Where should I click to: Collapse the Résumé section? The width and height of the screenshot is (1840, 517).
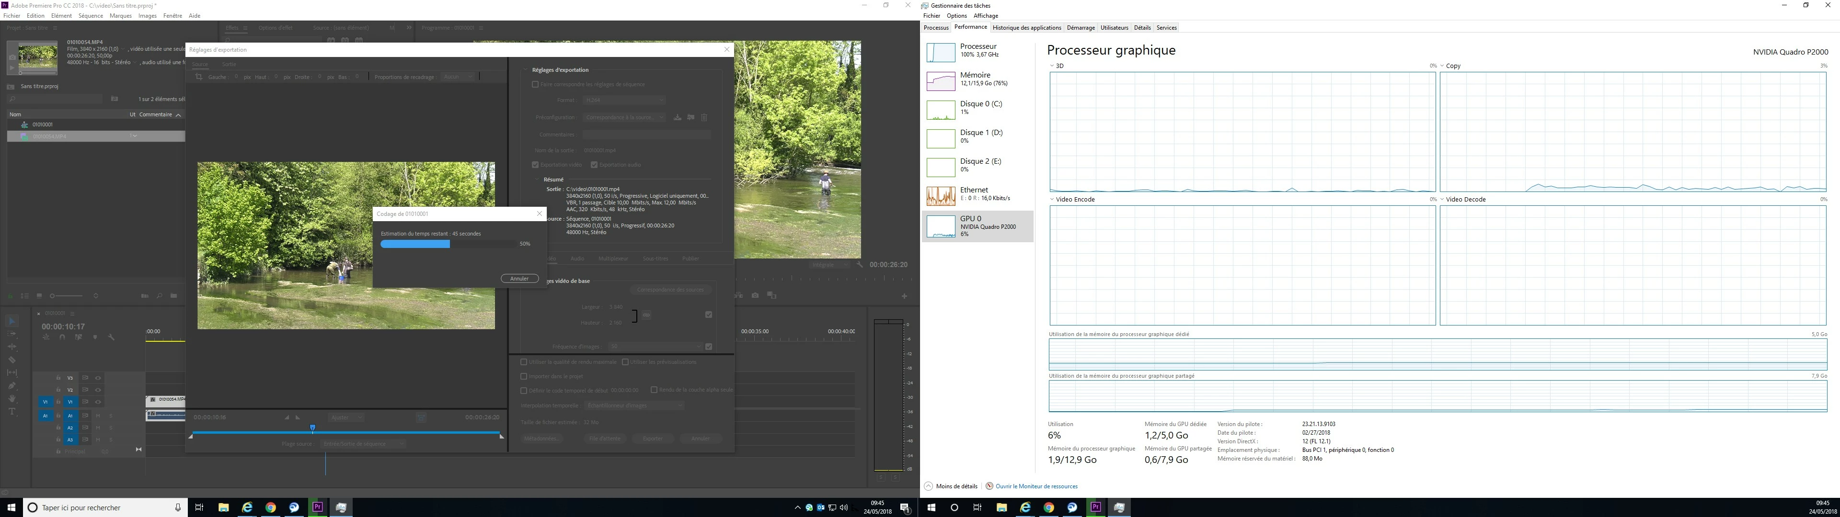[x=538, y=180]
